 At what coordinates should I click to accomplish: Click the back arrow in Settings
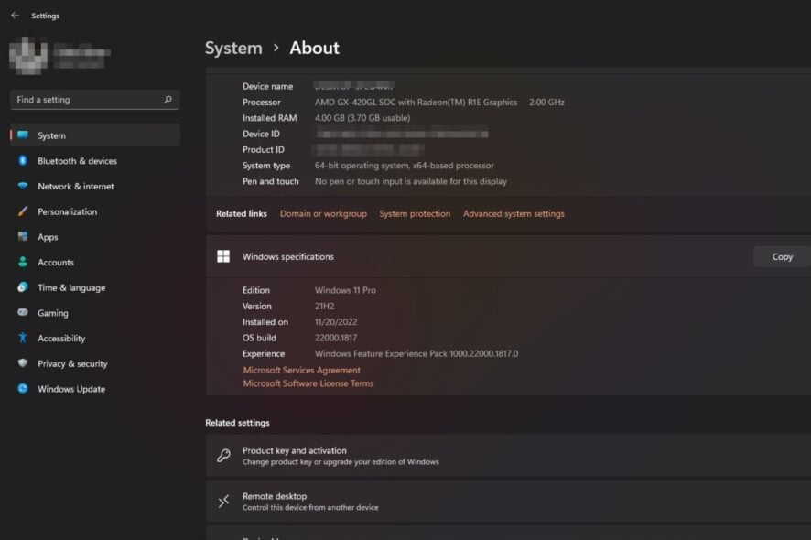pos(15,16)
